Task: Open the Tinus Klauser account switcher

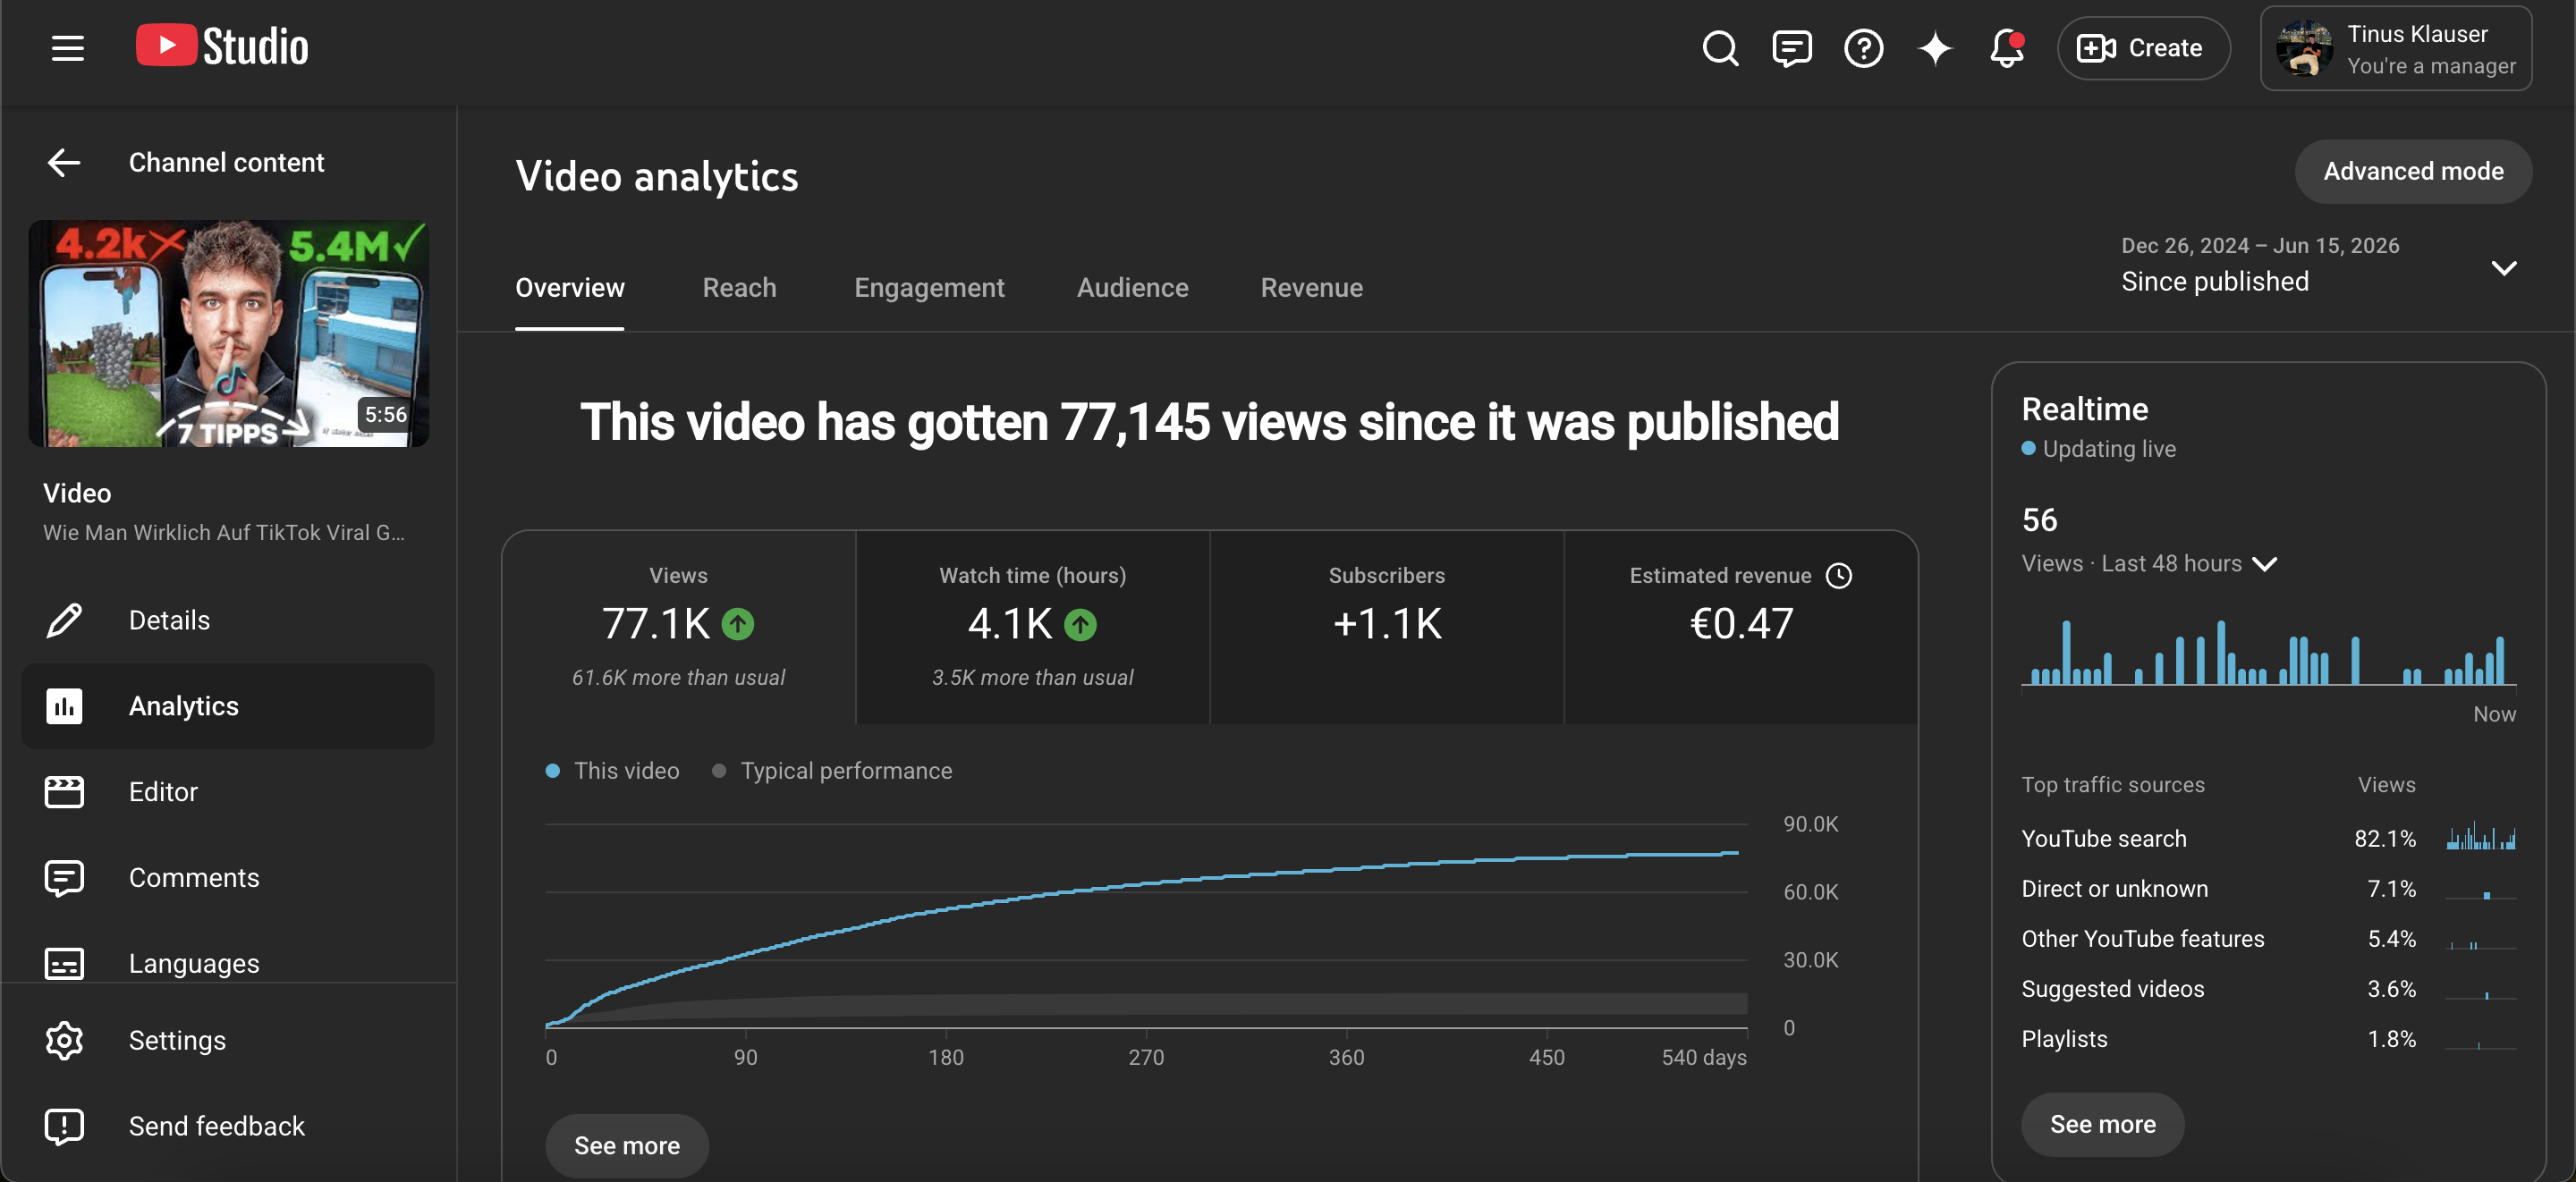Action: tap(2396, 48)
